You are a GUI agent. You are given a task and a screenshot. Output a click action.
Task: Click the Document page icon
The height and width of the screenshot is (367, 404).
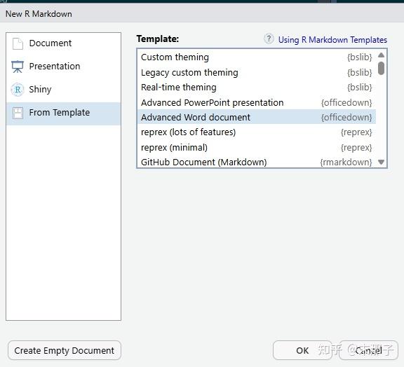18,43
